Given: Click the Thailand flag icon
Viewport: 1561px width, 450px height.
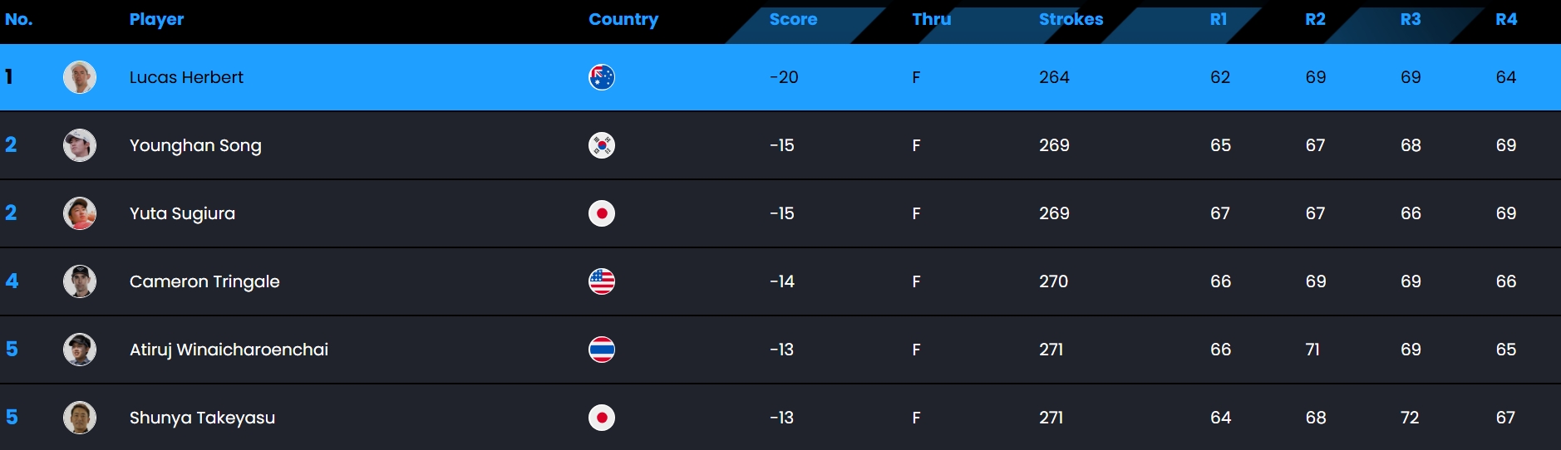Looking at the screenshot, I should 602,350.
